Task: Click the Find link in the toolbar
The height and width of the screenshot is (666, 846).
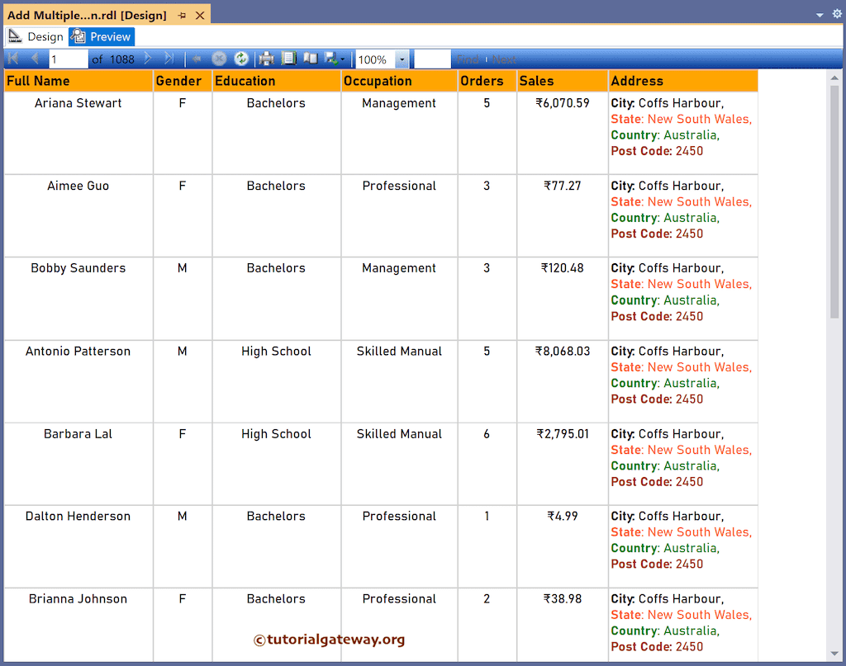Action: pos(469,59)
